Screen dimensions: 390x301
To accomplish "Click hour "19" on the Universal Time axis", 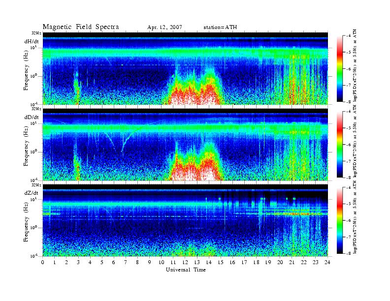I will click(x=268, y=262).
